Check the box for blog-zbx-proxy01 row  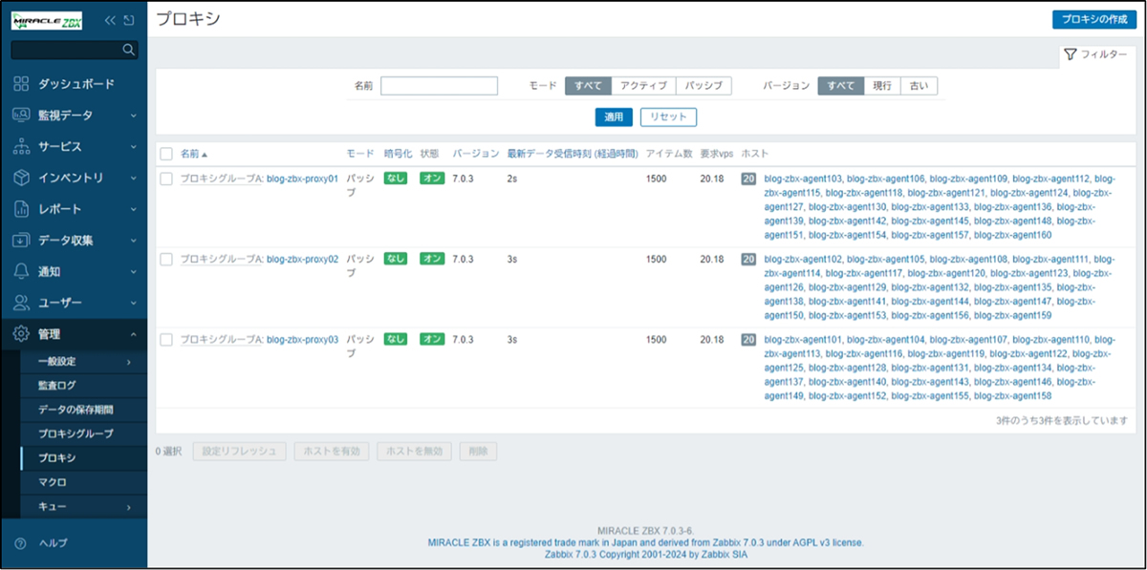[166, 179]
